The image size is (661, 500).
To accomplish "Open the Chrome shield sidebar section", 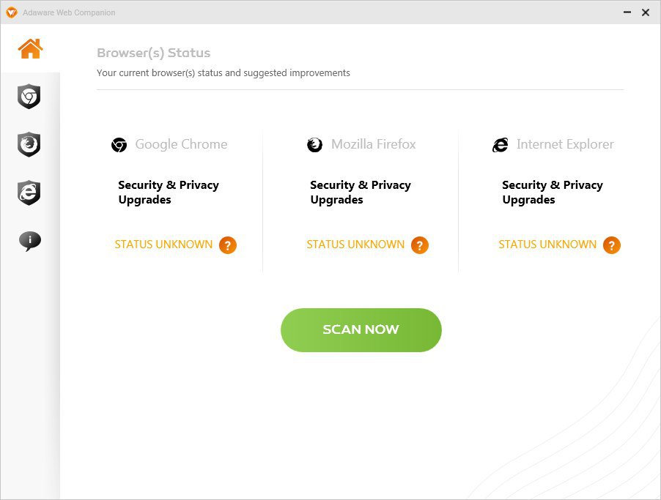I will (29, 97).
